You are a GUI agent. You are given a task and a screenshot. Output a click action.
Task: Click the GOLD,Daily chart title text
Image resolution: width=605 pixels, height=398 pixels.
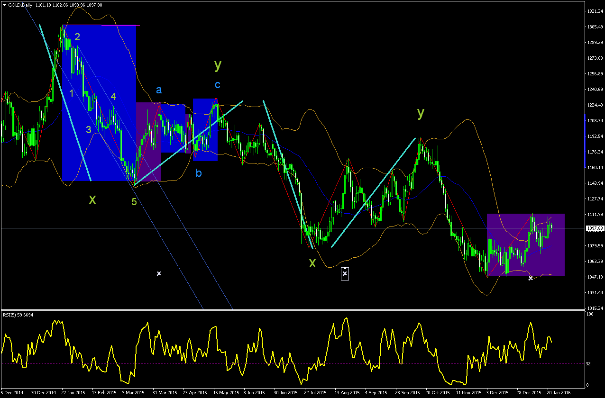click(x=20, y=4)
